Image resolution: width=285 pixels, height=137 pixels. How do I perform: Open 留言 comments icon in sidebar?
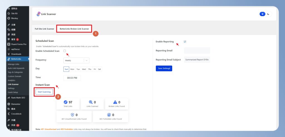click(x=9, y=39)
